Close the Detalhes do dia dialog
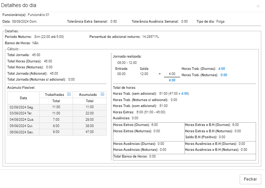 coord(258,6)
